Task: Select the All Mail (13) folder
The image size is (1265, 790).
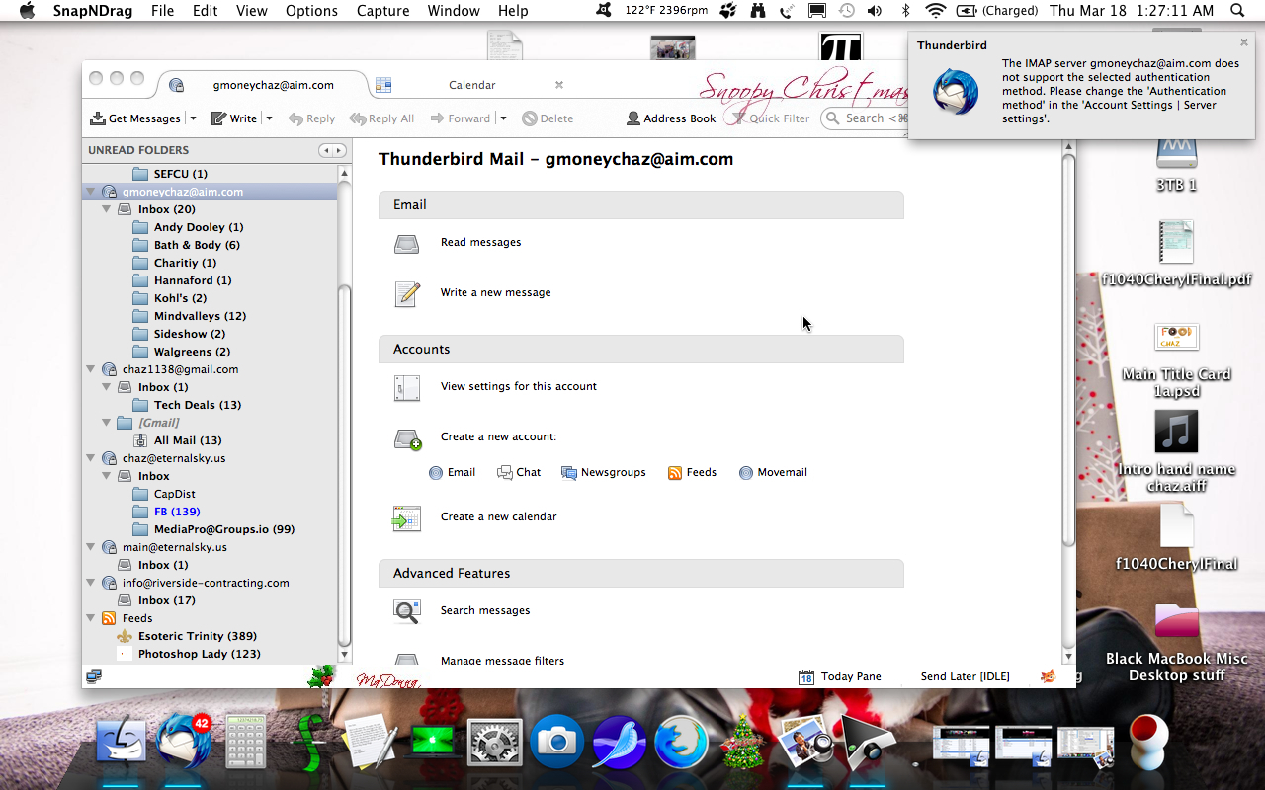Action: pos(188,440)
